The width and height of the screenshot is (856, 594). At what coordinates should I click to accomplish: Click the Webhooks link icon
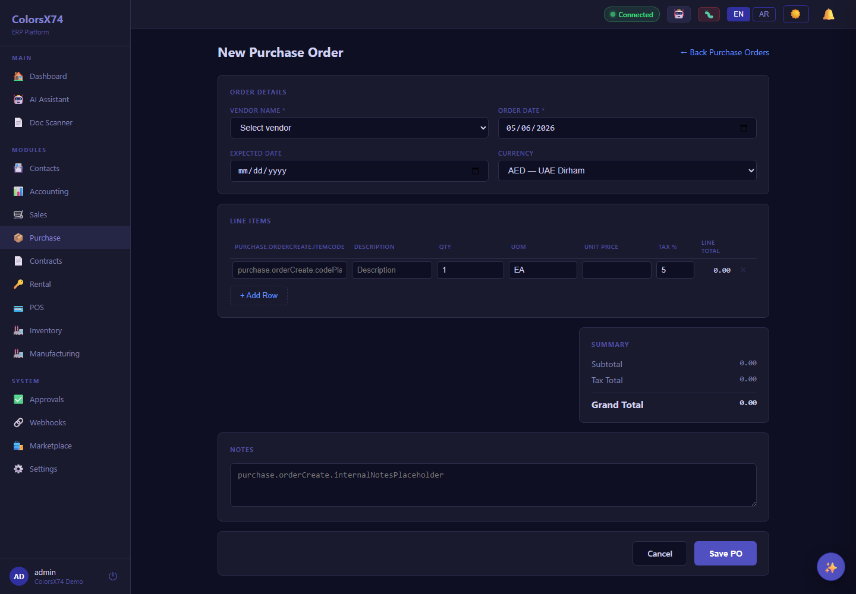point(18,423)
